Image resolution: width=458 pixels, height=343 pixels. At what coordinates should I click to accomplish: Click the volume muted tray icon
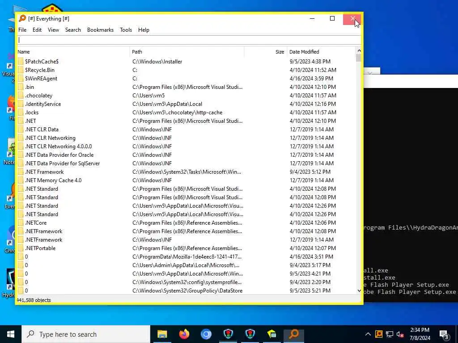pos(400,334)
